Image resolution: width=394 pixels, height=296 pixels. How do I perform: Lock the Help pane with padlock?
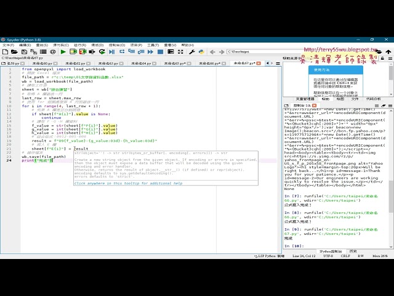(x=382, y=59)
